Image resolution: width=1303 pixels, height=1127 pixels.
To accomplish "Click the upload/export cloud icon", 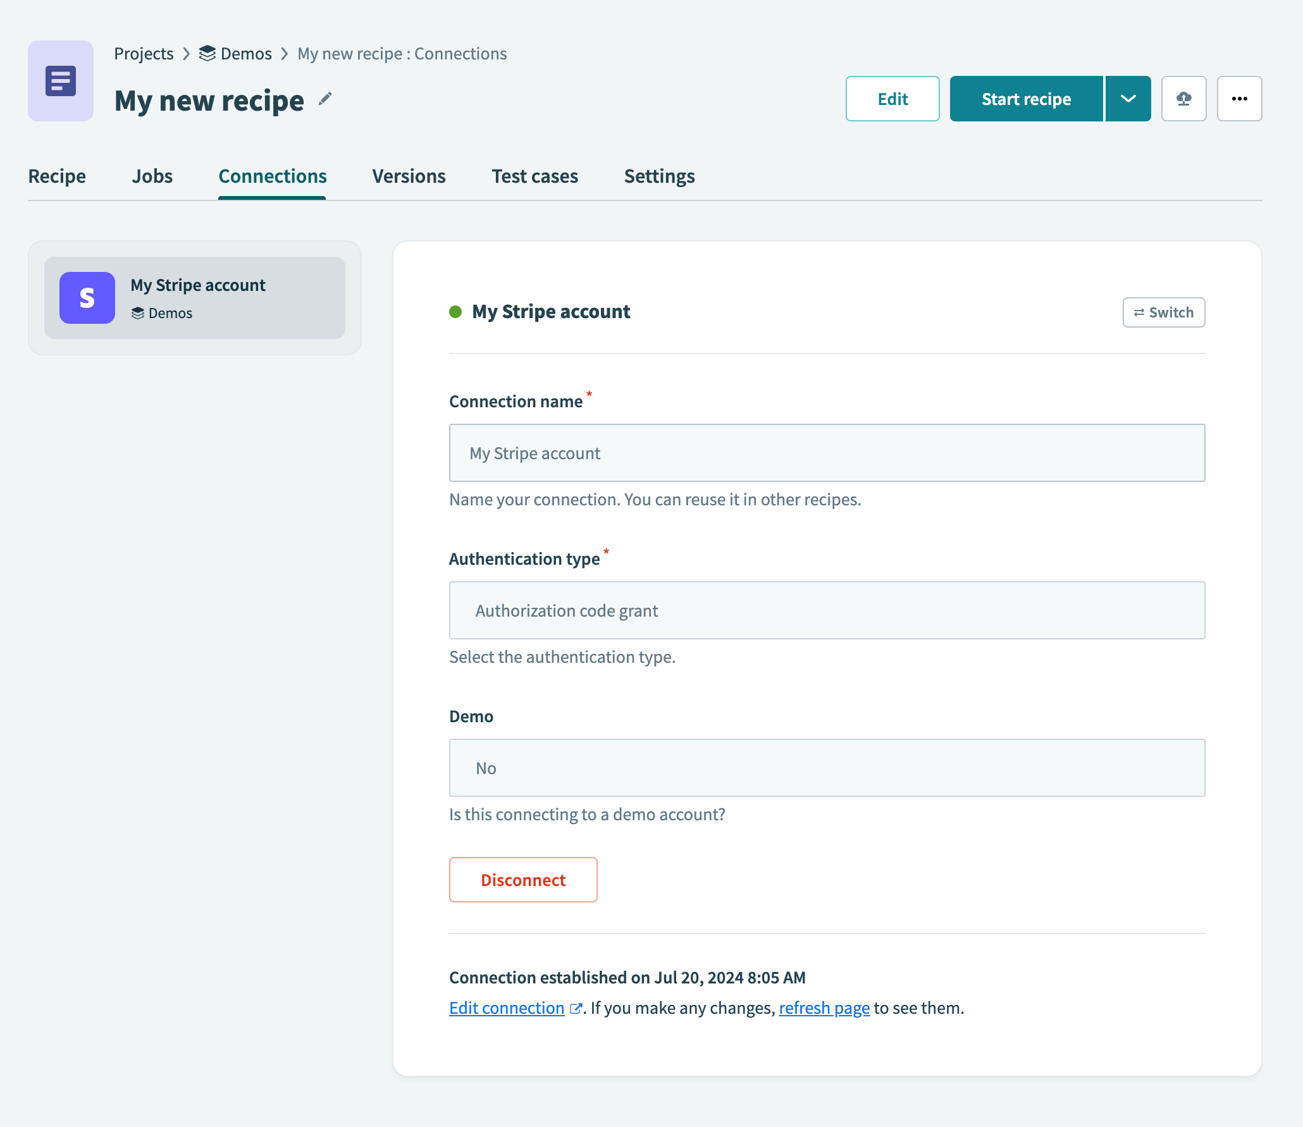I will coord(1183,98).
